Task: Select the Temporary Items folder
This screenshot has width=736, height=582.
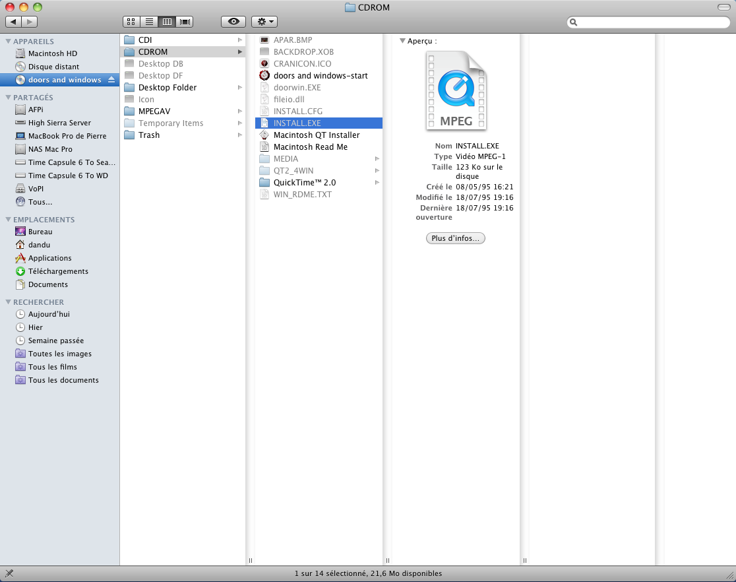Action: pos(183,123)
